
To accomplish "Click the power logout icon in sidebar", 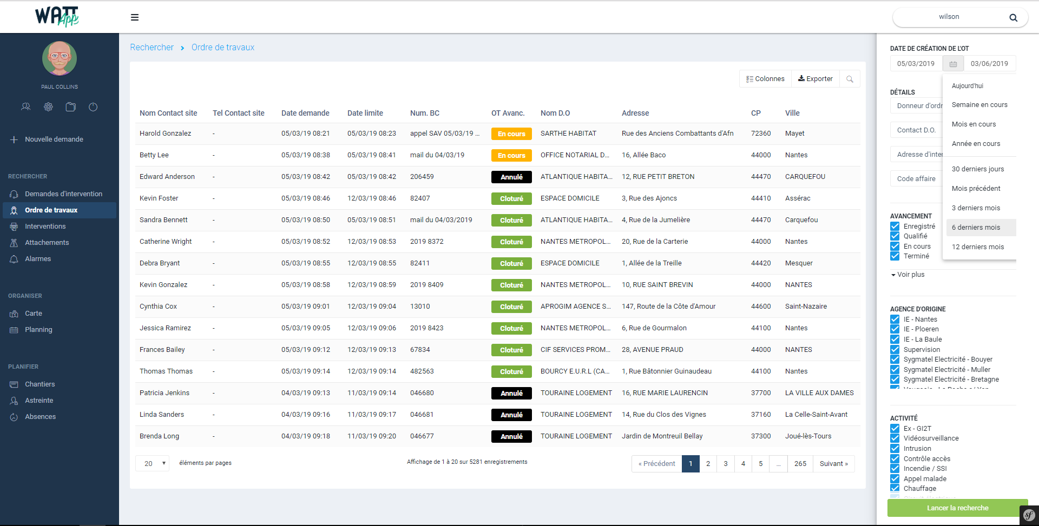I will click(93, 107).
